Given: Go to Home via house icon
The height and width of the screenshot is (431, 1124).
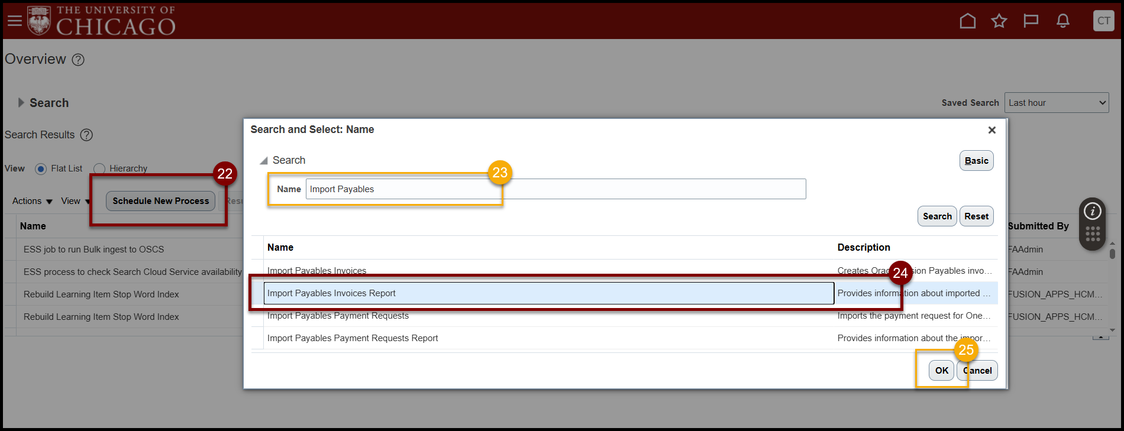Looking at the screenshot, I should [967, 21].
